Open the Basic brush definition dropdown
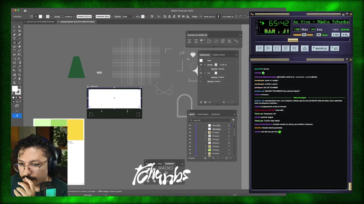Viewport: 364px width, 204px height. pyautogui.click(x=112, y=16)
